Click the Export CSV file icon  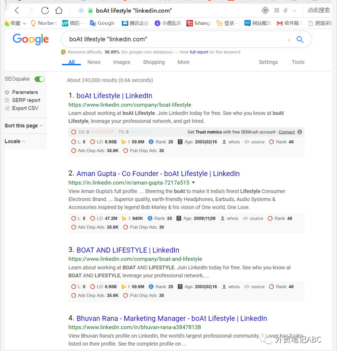(7, 108)
